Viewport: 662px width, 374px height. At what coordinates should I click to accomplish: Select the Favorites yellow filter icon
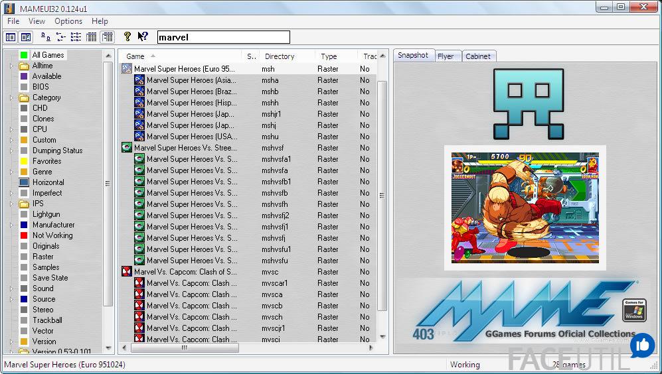pyautogui.click(x=24, y=161)
